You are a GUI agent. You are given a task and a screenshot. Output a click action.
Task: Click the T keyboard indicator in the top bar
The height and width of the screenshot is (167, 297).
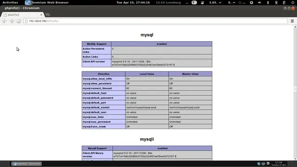(x=194, y=2)
